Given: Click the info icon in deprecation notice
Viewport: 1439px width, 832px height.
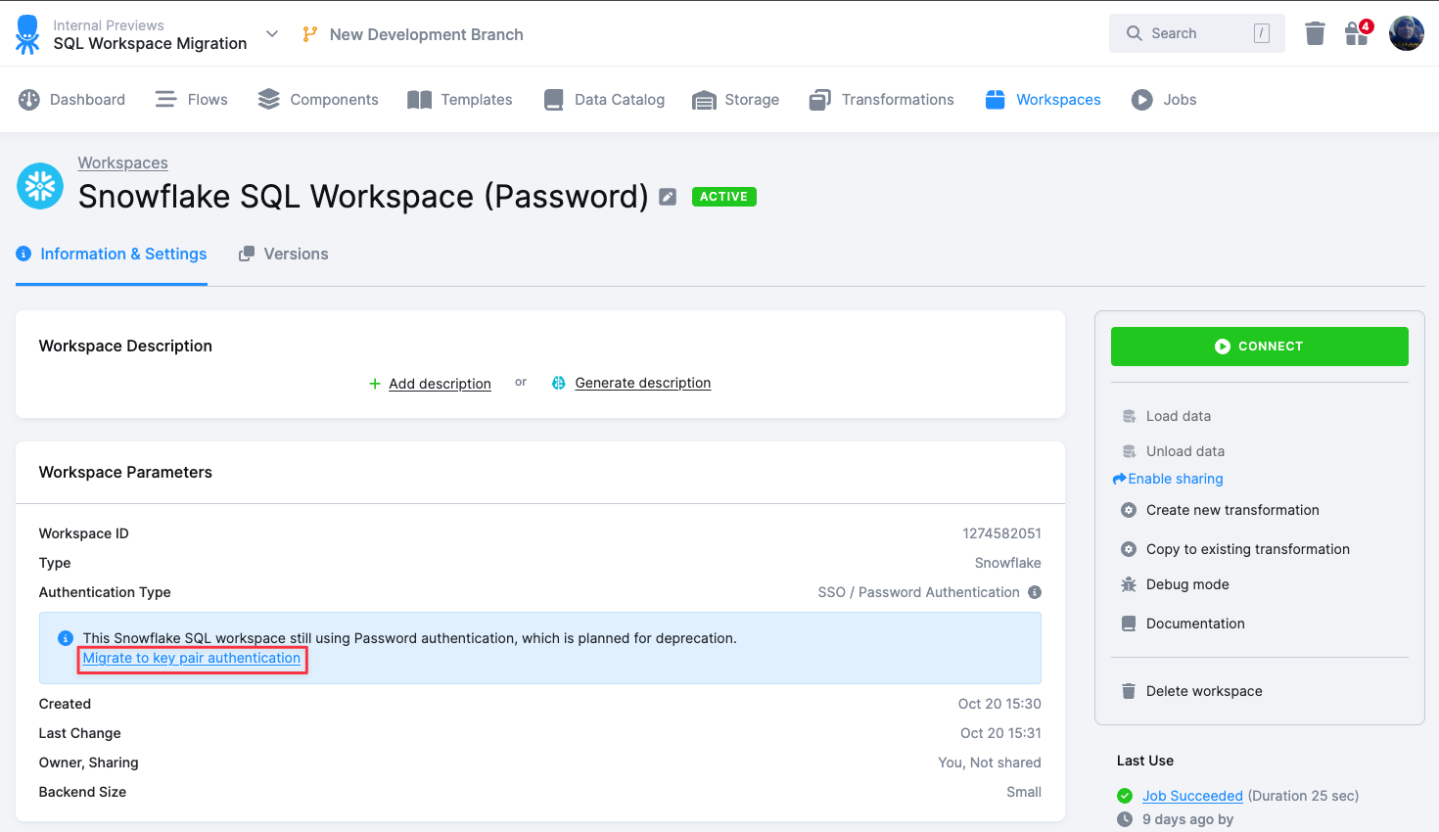Looking at the screenshot, I should 66,638.
